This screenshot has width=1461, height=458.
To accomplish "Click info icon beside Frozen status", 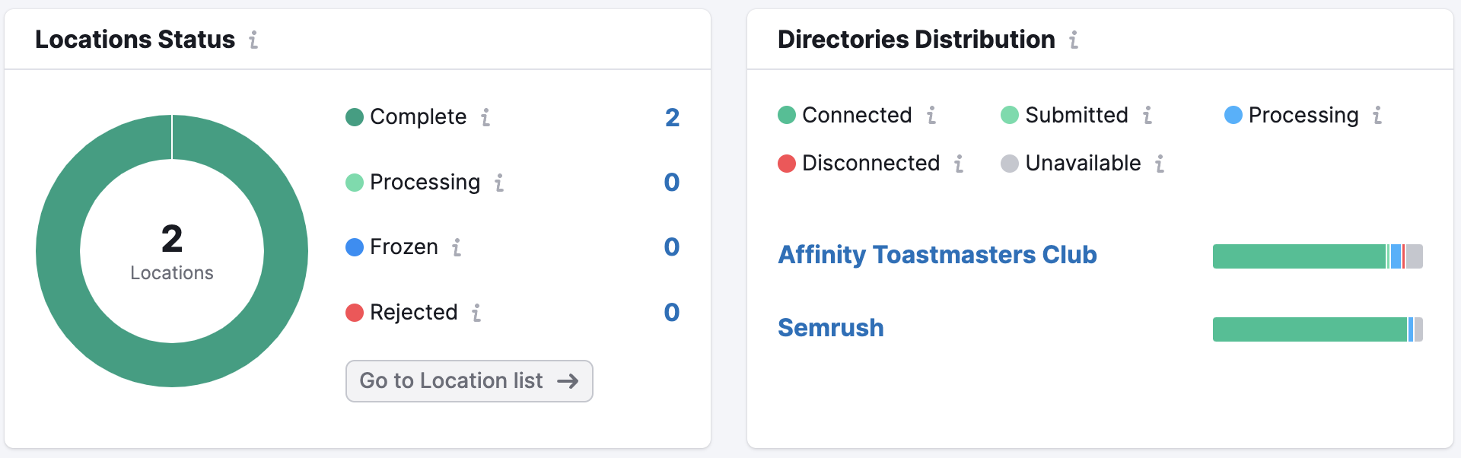I will 457,247.
